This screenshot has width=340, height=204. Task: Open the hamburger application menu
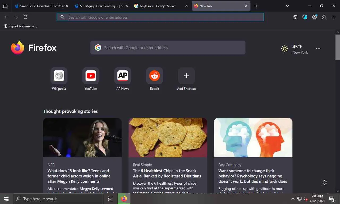click(334, 17)
